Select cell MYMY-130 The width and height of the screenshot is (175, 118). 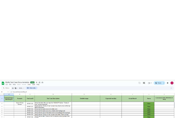click(x=30, y=104)
